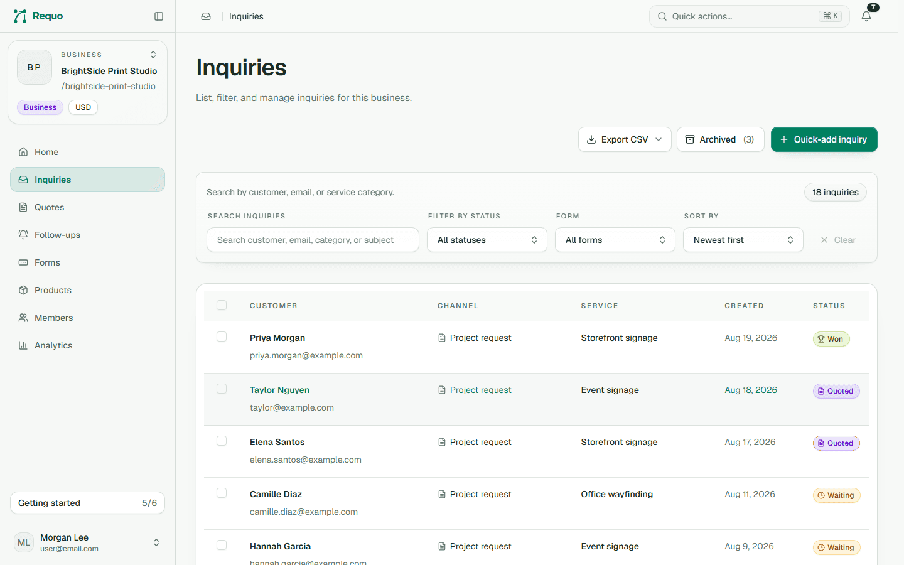Click the Quick-add inquiry button
The height and width of the screenshot is (565, 904).
click(824, 139)
